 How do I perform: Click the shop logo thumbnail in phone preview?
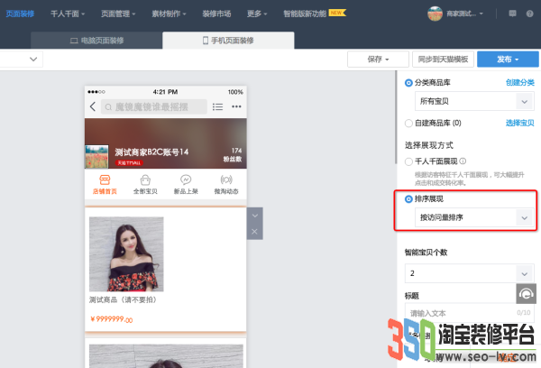point(96,157)
